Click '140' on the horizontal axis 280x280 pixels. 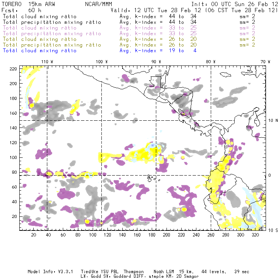(122, 235)
